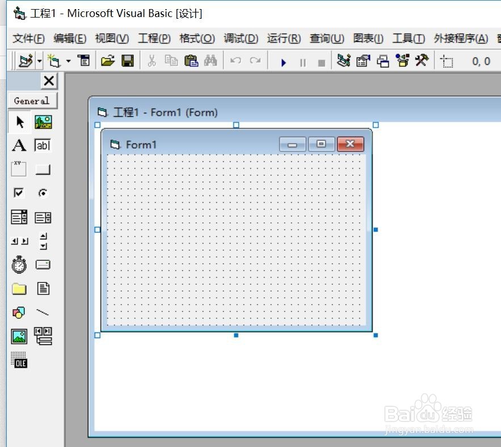The image size is (501, 447).
Task: Open the Menu Editor from toolbar
Action: click(x=84, y=60)
